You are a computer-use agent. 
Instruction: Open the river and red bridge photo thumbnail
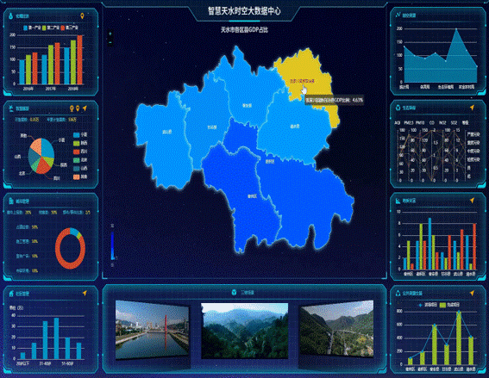(x=152, y=330)
